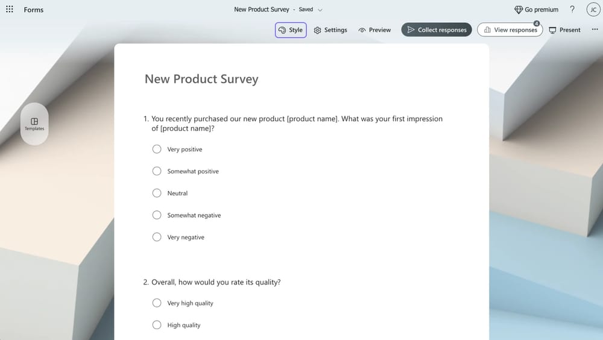Open the JC account menu
Image resolution: width=603 pixels, height=340 pixels.
592,10
